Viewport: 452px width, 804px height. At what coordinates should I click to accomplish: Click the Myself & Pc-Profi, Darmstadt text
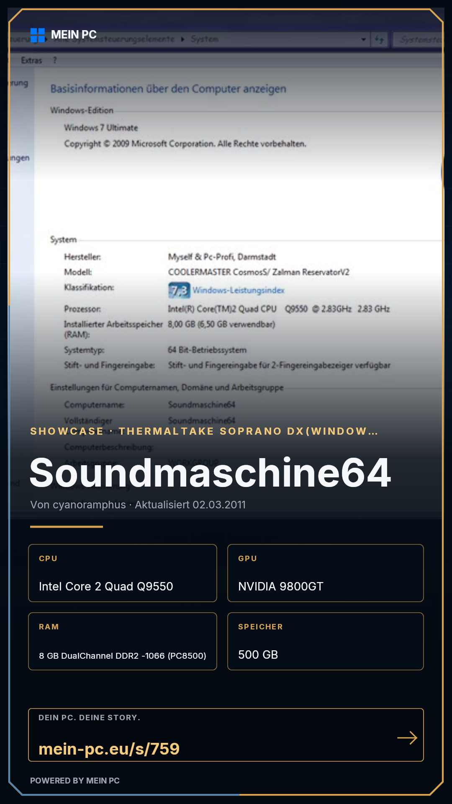pyautogui.click(x=222, y=257)
